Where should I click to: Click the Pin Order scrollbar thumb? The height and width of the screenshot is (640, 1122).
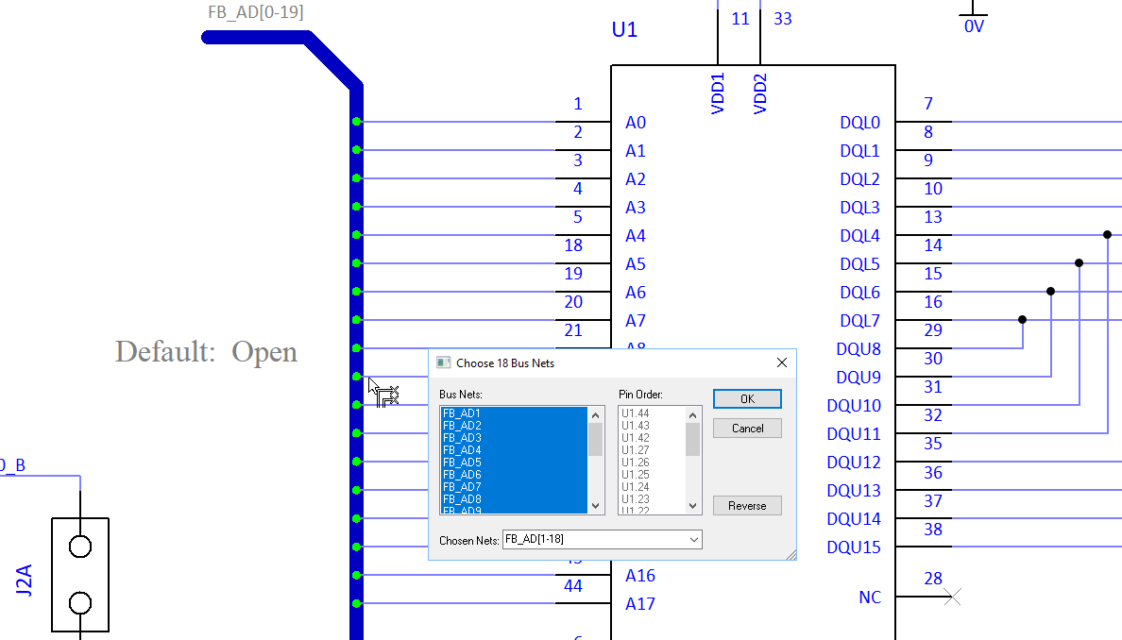pos(692,439)
